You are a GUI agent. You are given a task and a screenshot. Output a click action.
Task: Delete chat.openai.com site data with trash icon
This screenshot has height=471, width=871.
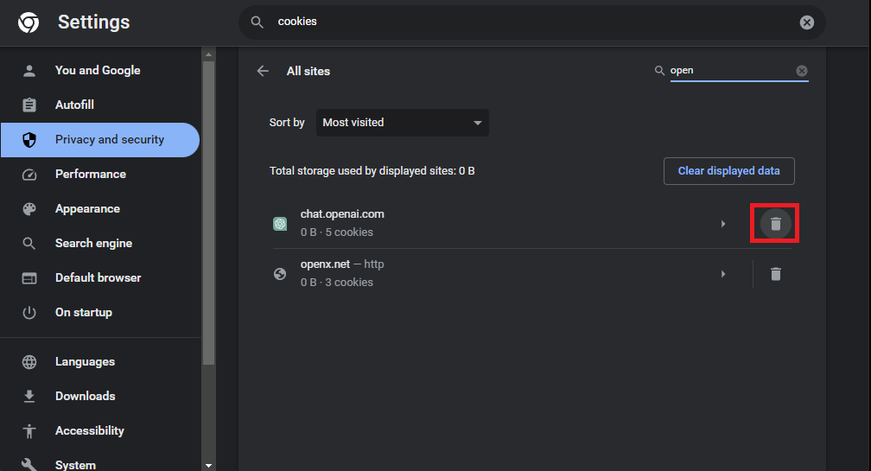pyautogui.click(x=775, y=223)
